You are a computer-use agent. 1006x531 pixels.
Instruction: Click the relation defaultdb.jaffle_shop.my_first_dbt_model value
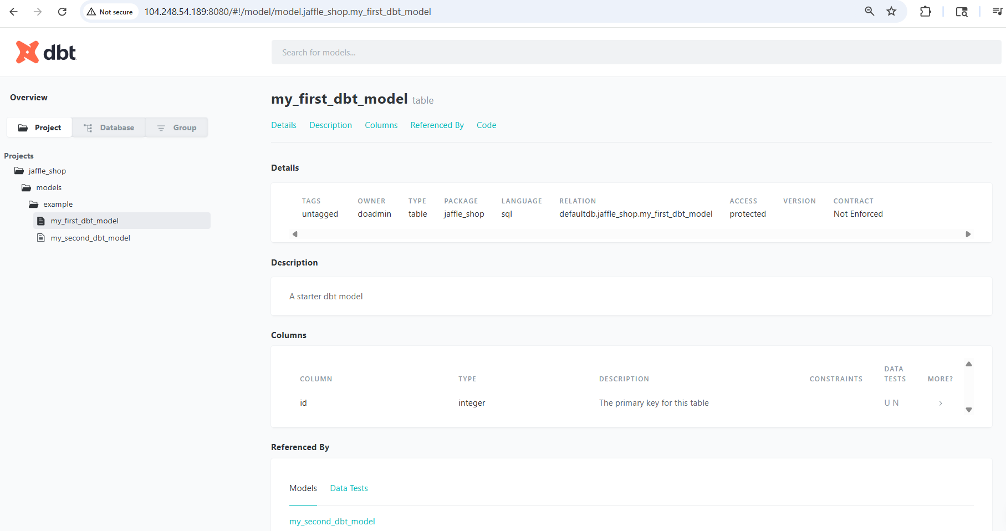[636, 214]
